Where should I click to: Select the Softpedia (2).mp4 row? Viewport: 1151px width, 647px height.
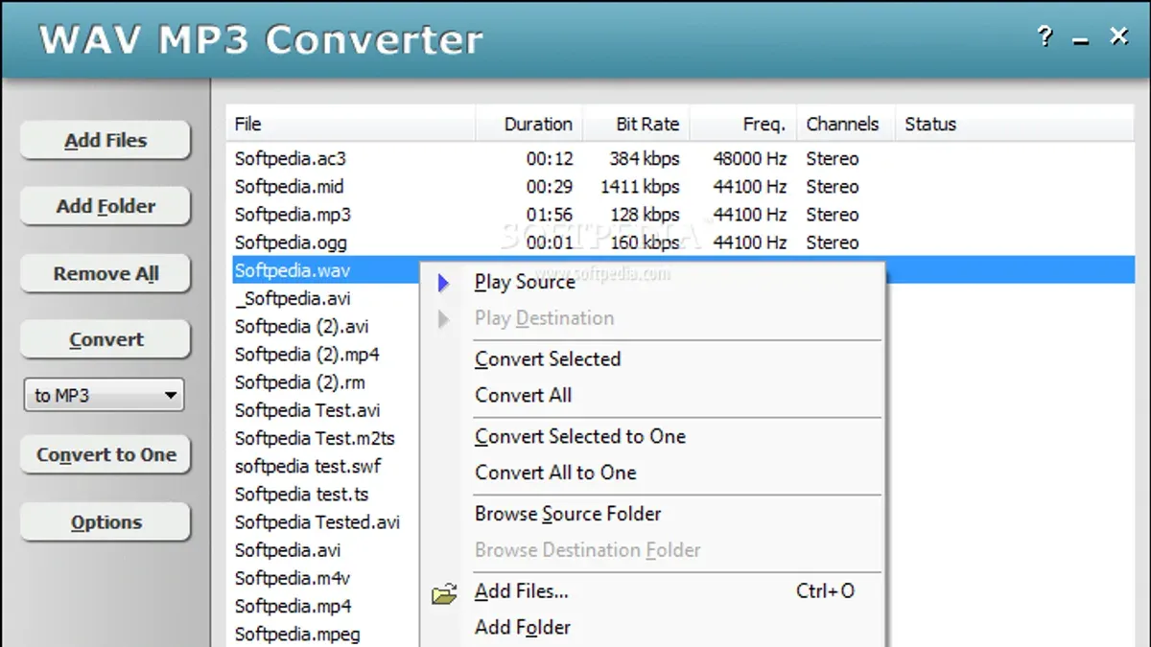tap(307, 354)
